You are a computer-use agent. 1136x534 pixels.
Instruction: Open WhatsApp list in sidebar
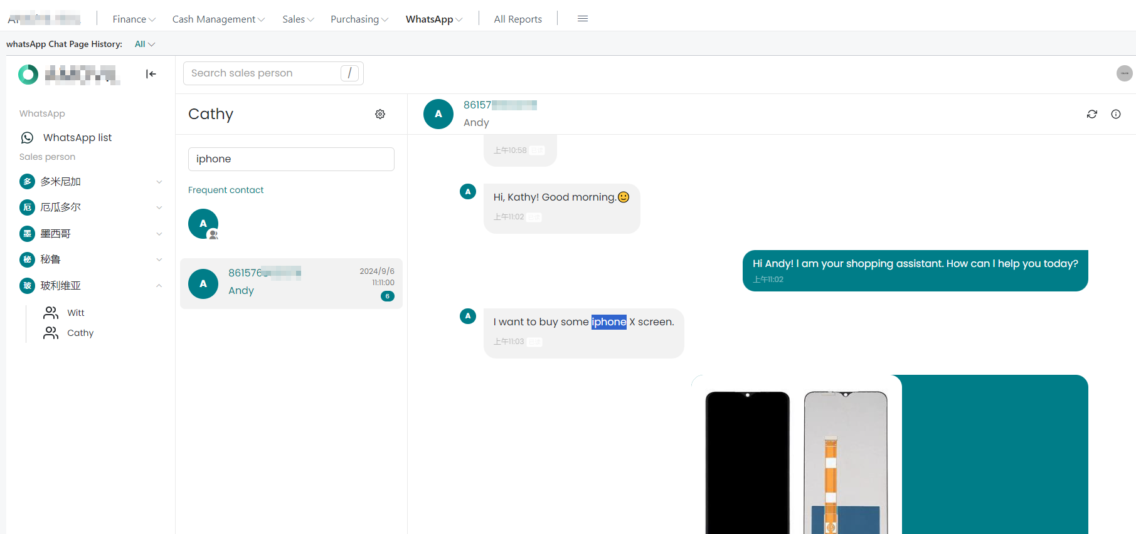point(77,138)
